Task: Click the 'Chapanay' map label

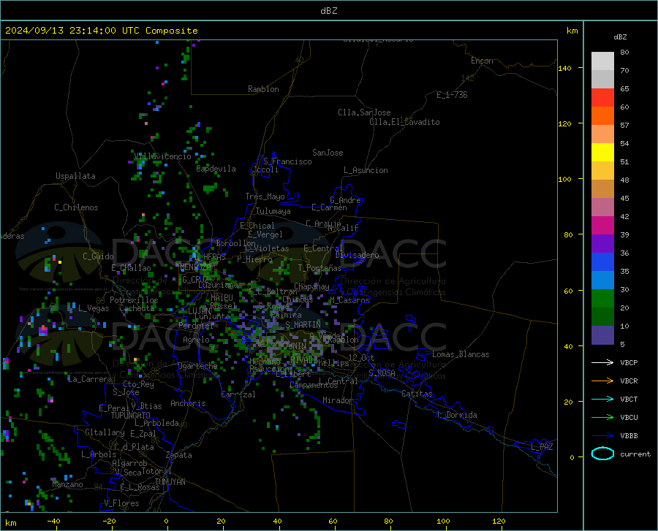Action: (311, 286)
